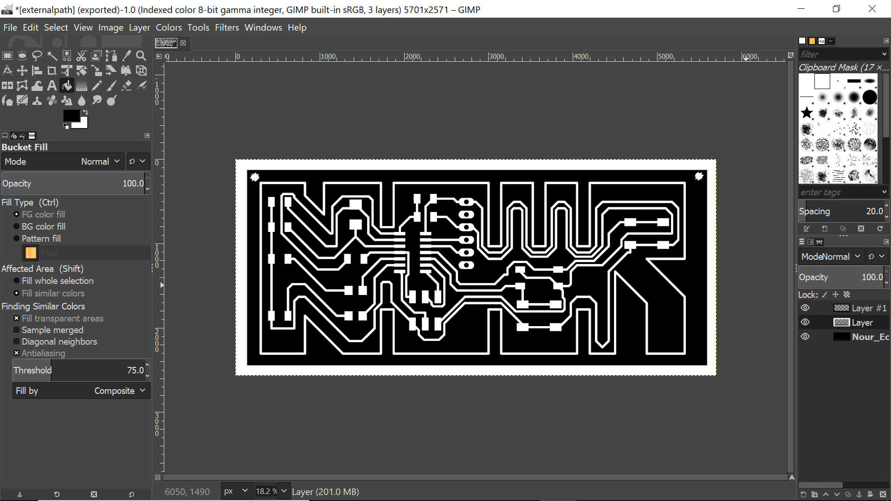Select the Rectangle Select tool
The image size is (891, 501).
click(x=7, y=56)
